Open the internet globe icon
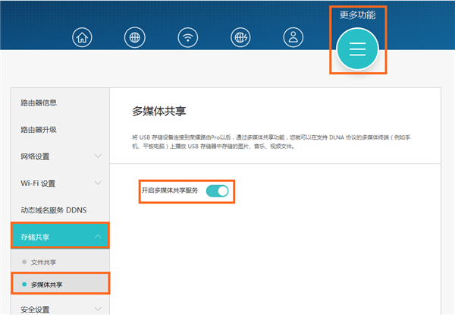The height and width of the screenshot is (315, 455). click(134, 37)
